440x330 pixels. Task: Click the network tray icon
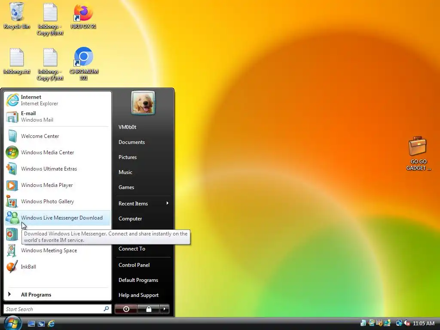coord(399,323)
